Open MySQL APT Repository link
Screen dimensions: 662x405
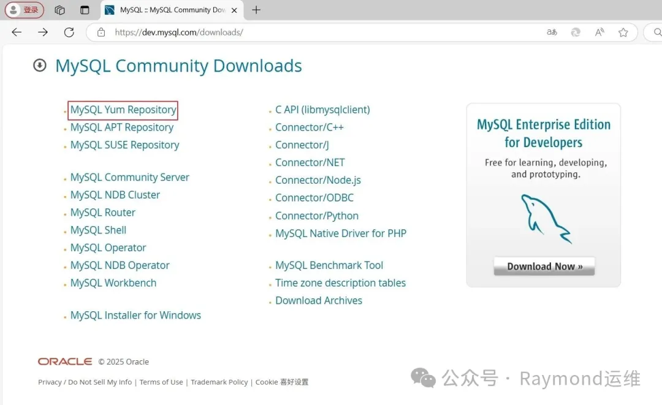[x=121, y=127]
